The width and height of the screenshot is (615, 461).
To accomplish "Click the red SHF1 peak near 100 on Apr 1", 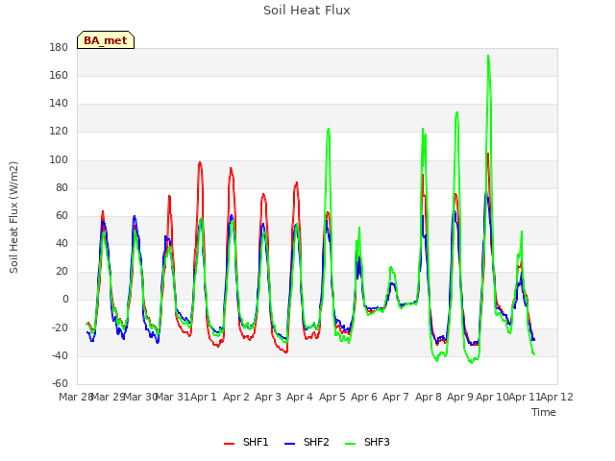I will (x=200, y=162).
